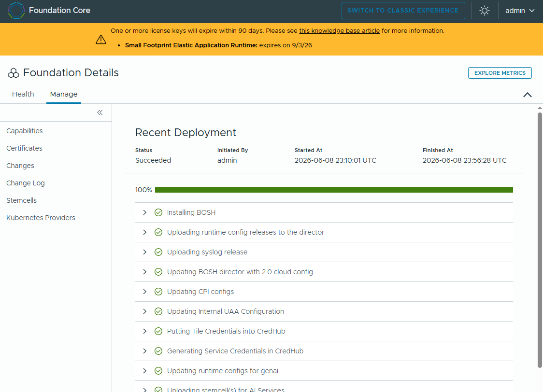The width and height of the screenshot is (543, 392).
Task: Click the Initiated By admin value
Action: tap(227, 160)
